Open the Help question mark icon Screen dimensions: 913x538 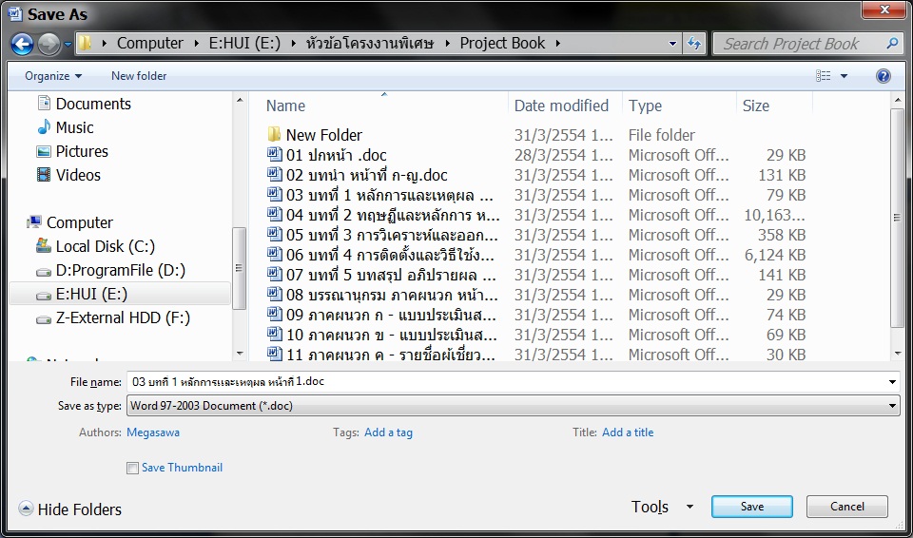click(x=883, y=76)
